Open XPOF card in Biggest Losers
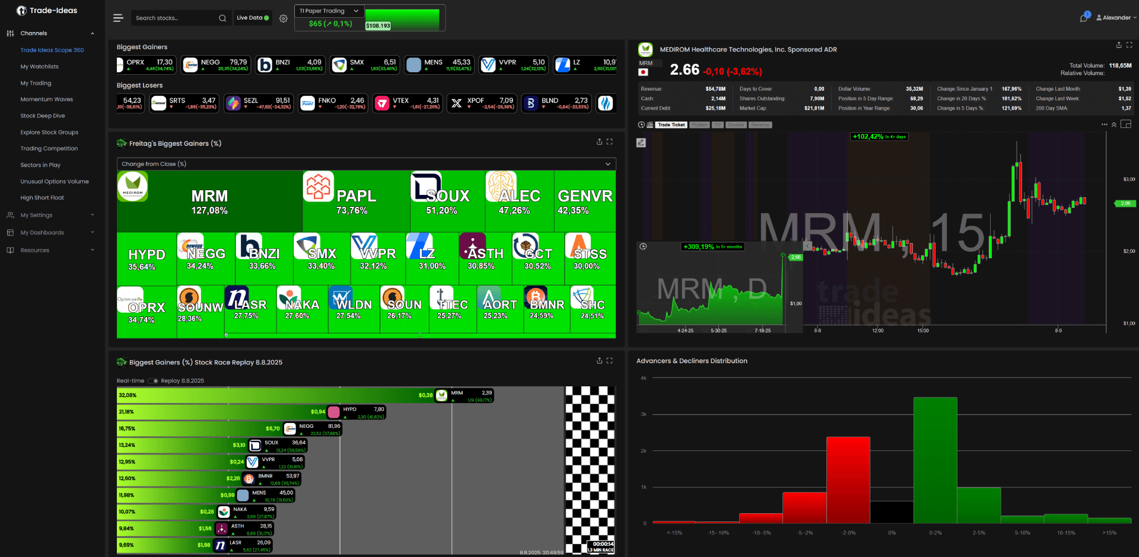 [x=482, y=103]
